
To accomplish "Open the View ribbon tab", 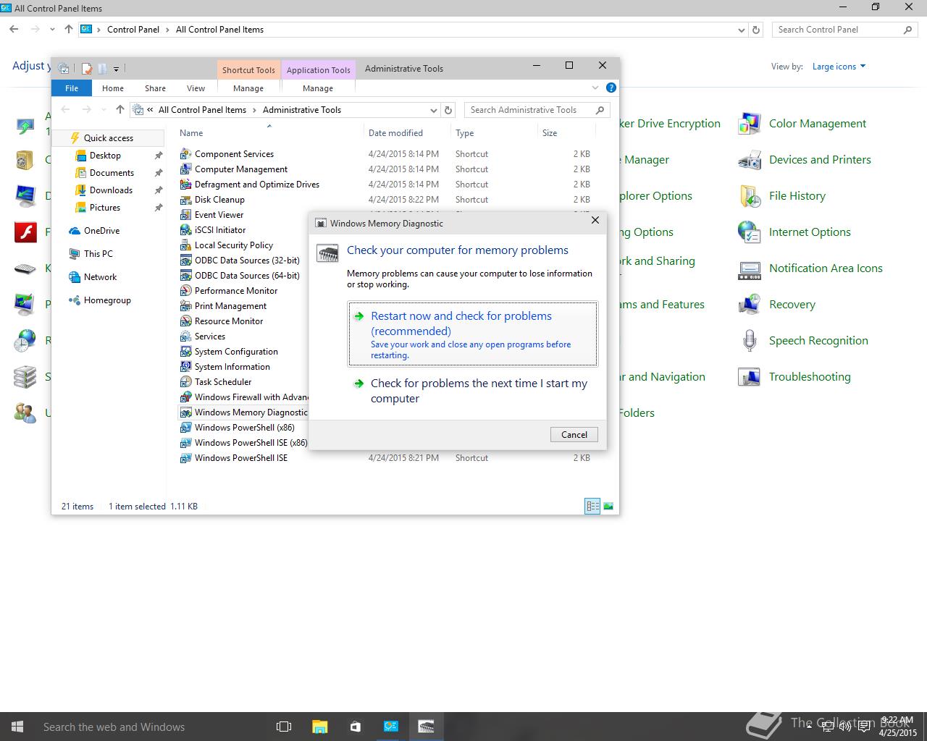I will coord(196,88).
